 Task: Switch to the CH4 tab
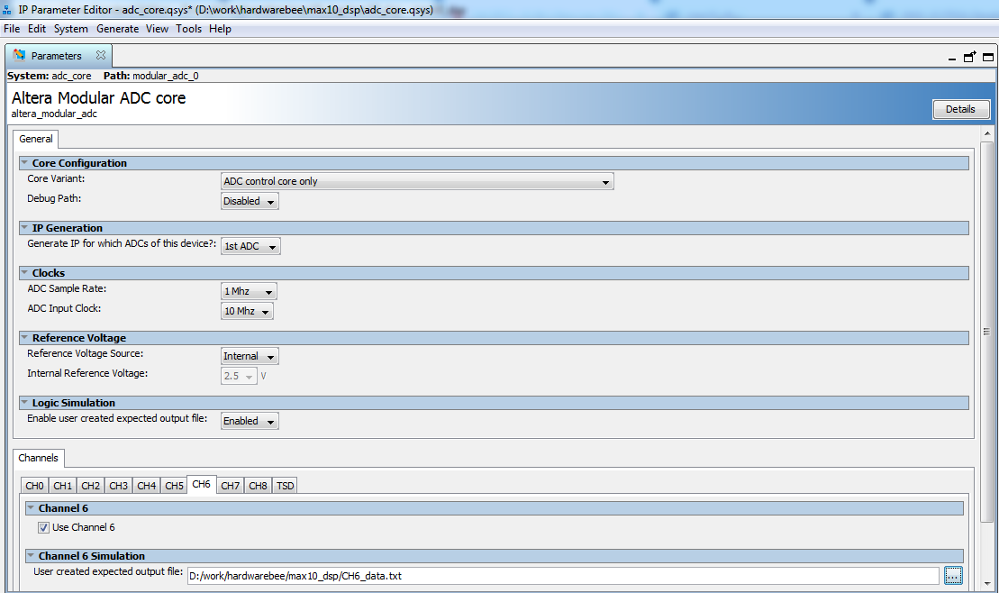[147, 486]
